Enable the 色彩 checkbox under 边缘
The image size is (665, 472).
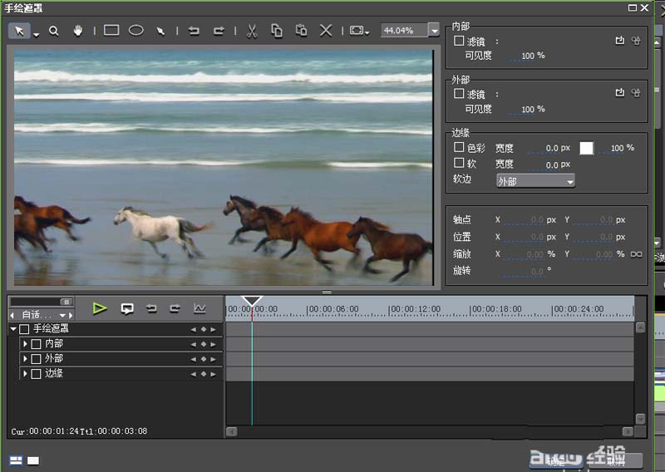coord(459,147)
